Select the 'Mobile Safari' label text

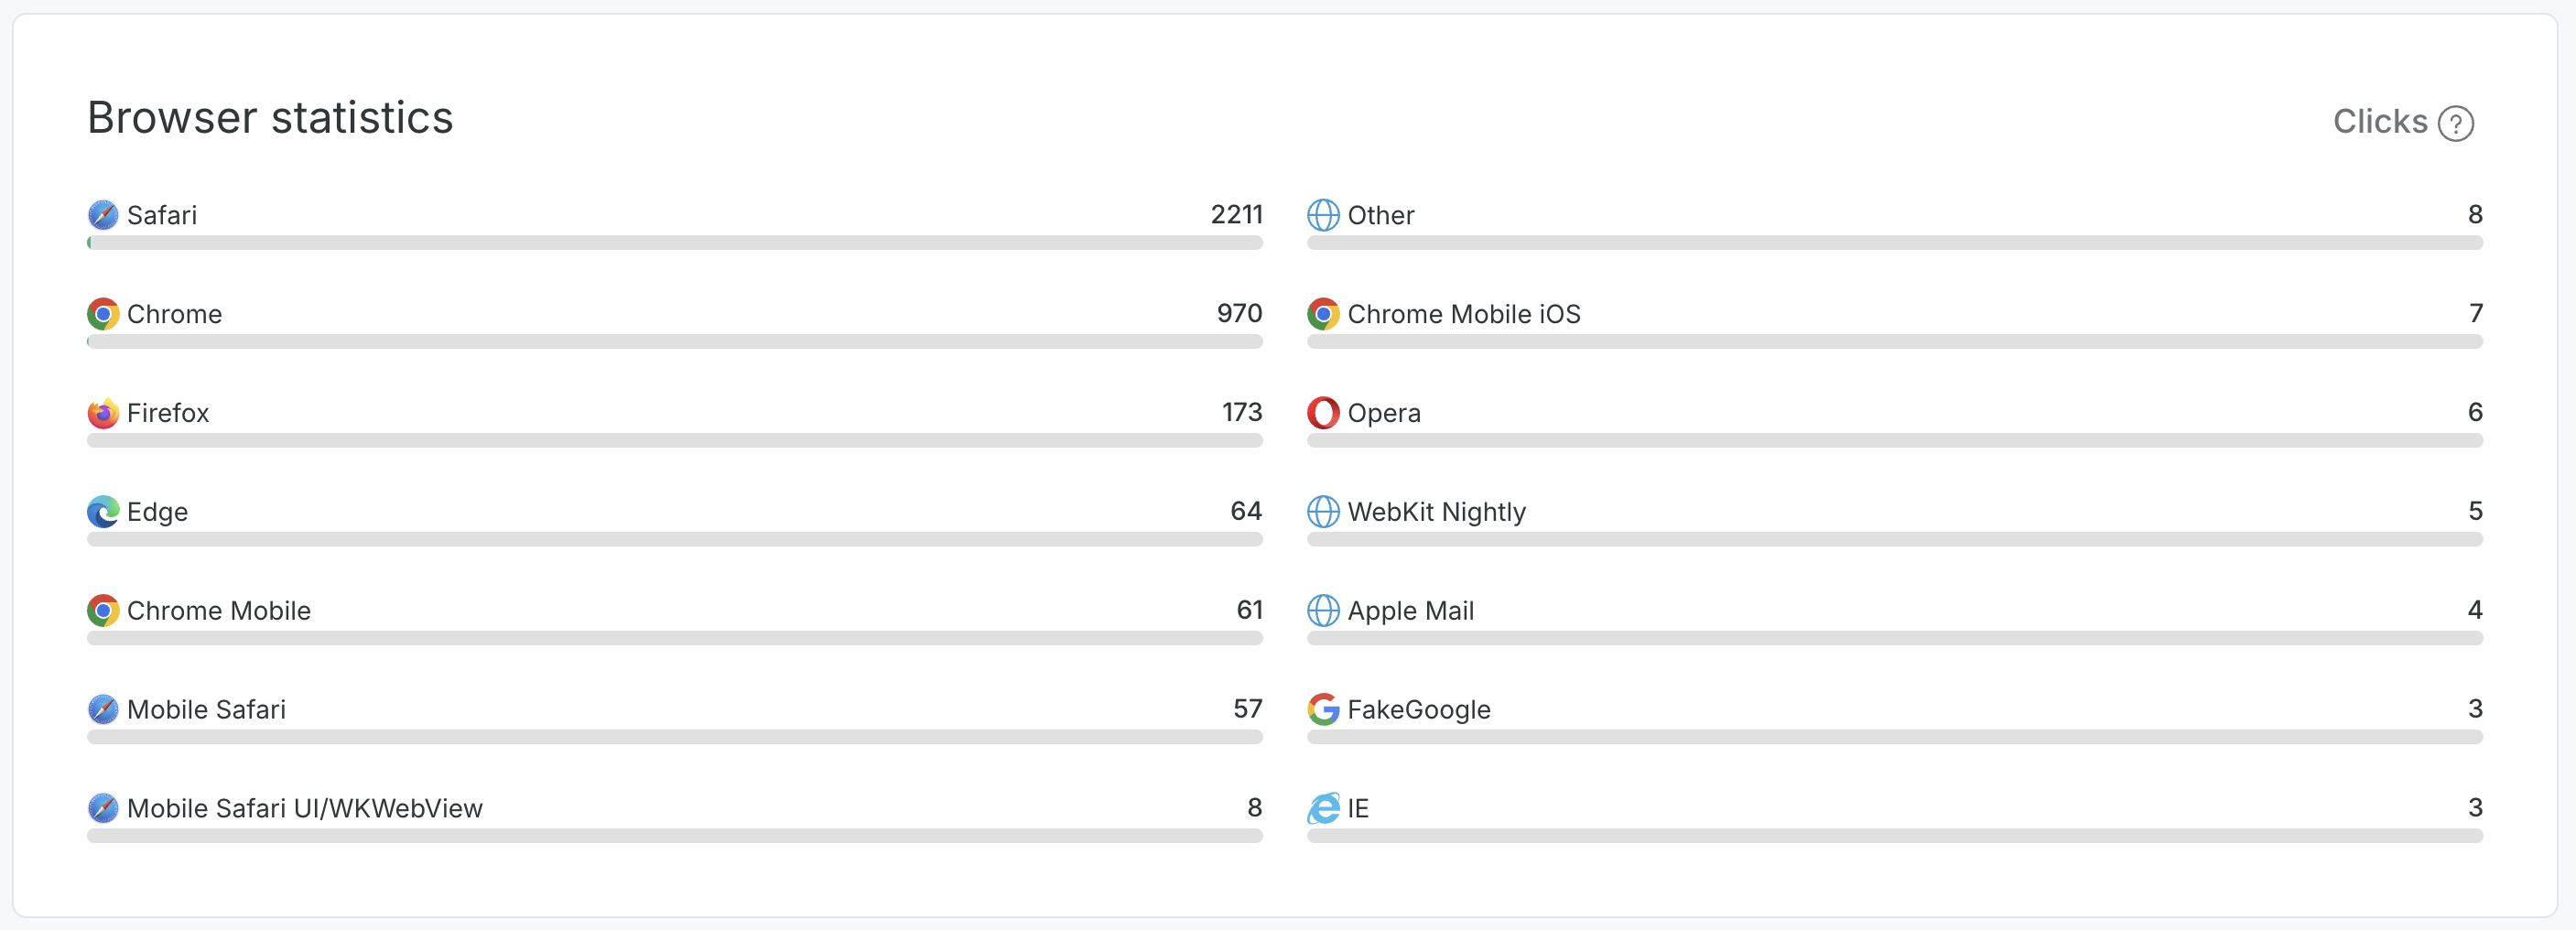pos(207,709)
